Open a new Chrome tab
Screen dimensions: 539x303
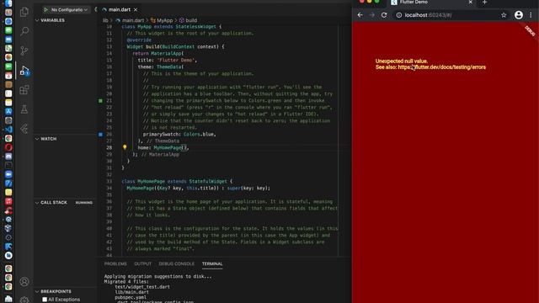[x=485, y=3]
